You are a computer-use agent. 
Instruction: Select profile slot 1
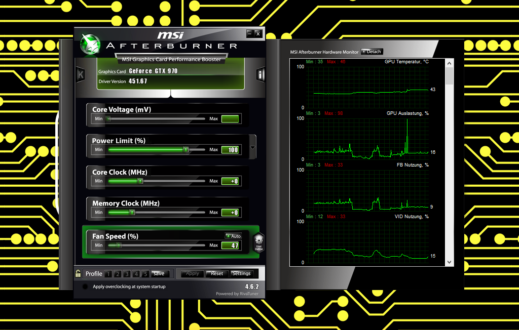pyautogui.click(x=108, y=274)
